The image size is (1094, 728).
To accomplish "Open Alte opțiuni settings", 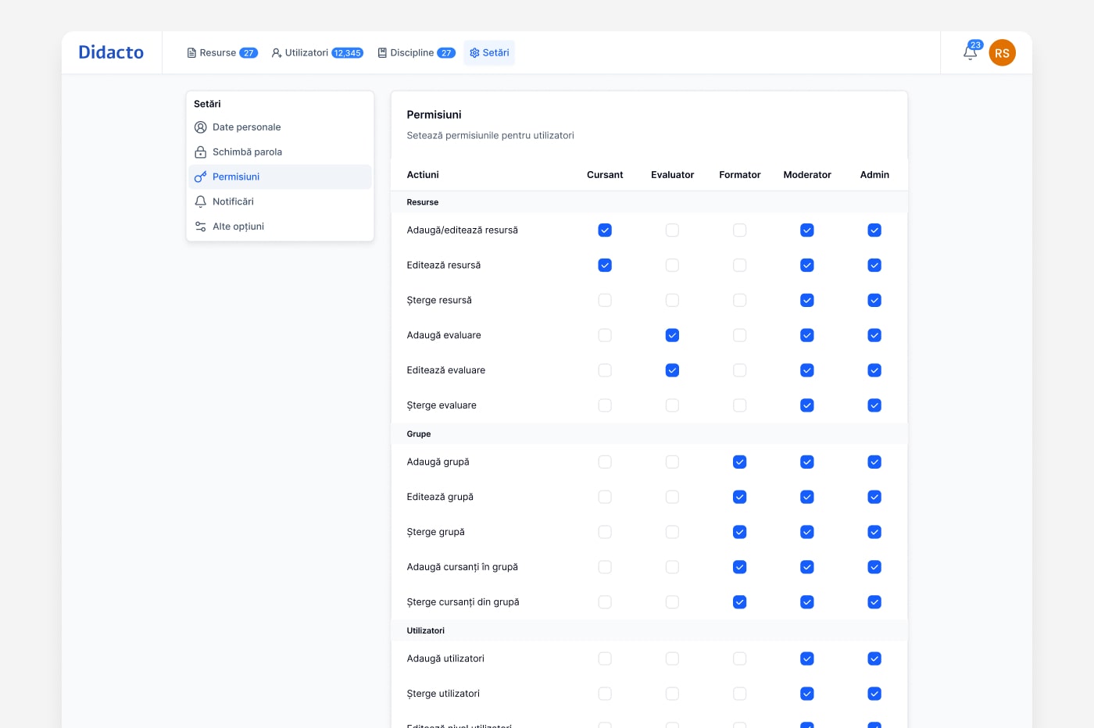I will [x=280, y=227].
